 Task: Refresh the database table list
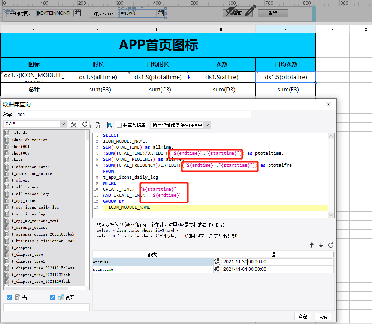(x=85, y=124)
